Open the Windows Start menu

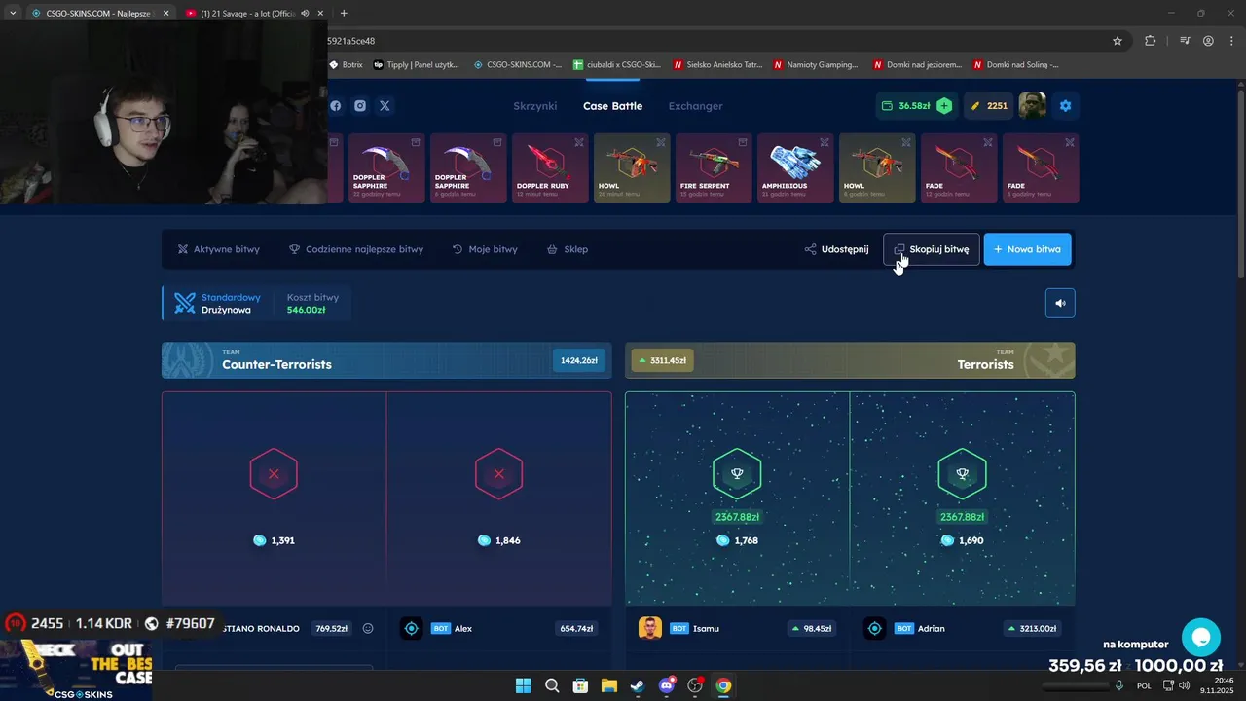click(x=523, y=685)
